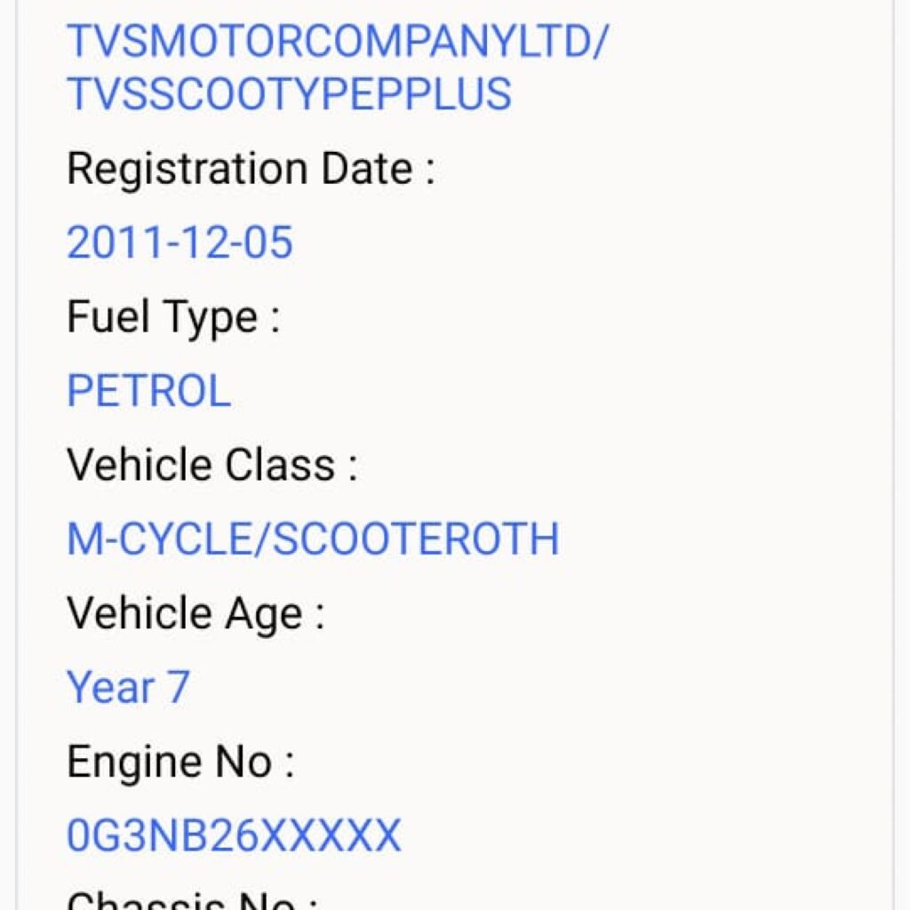The height and width of the screenshot is (910, 910).
Task: Select the PETROL fuel value
Action: tap(149, 391)
